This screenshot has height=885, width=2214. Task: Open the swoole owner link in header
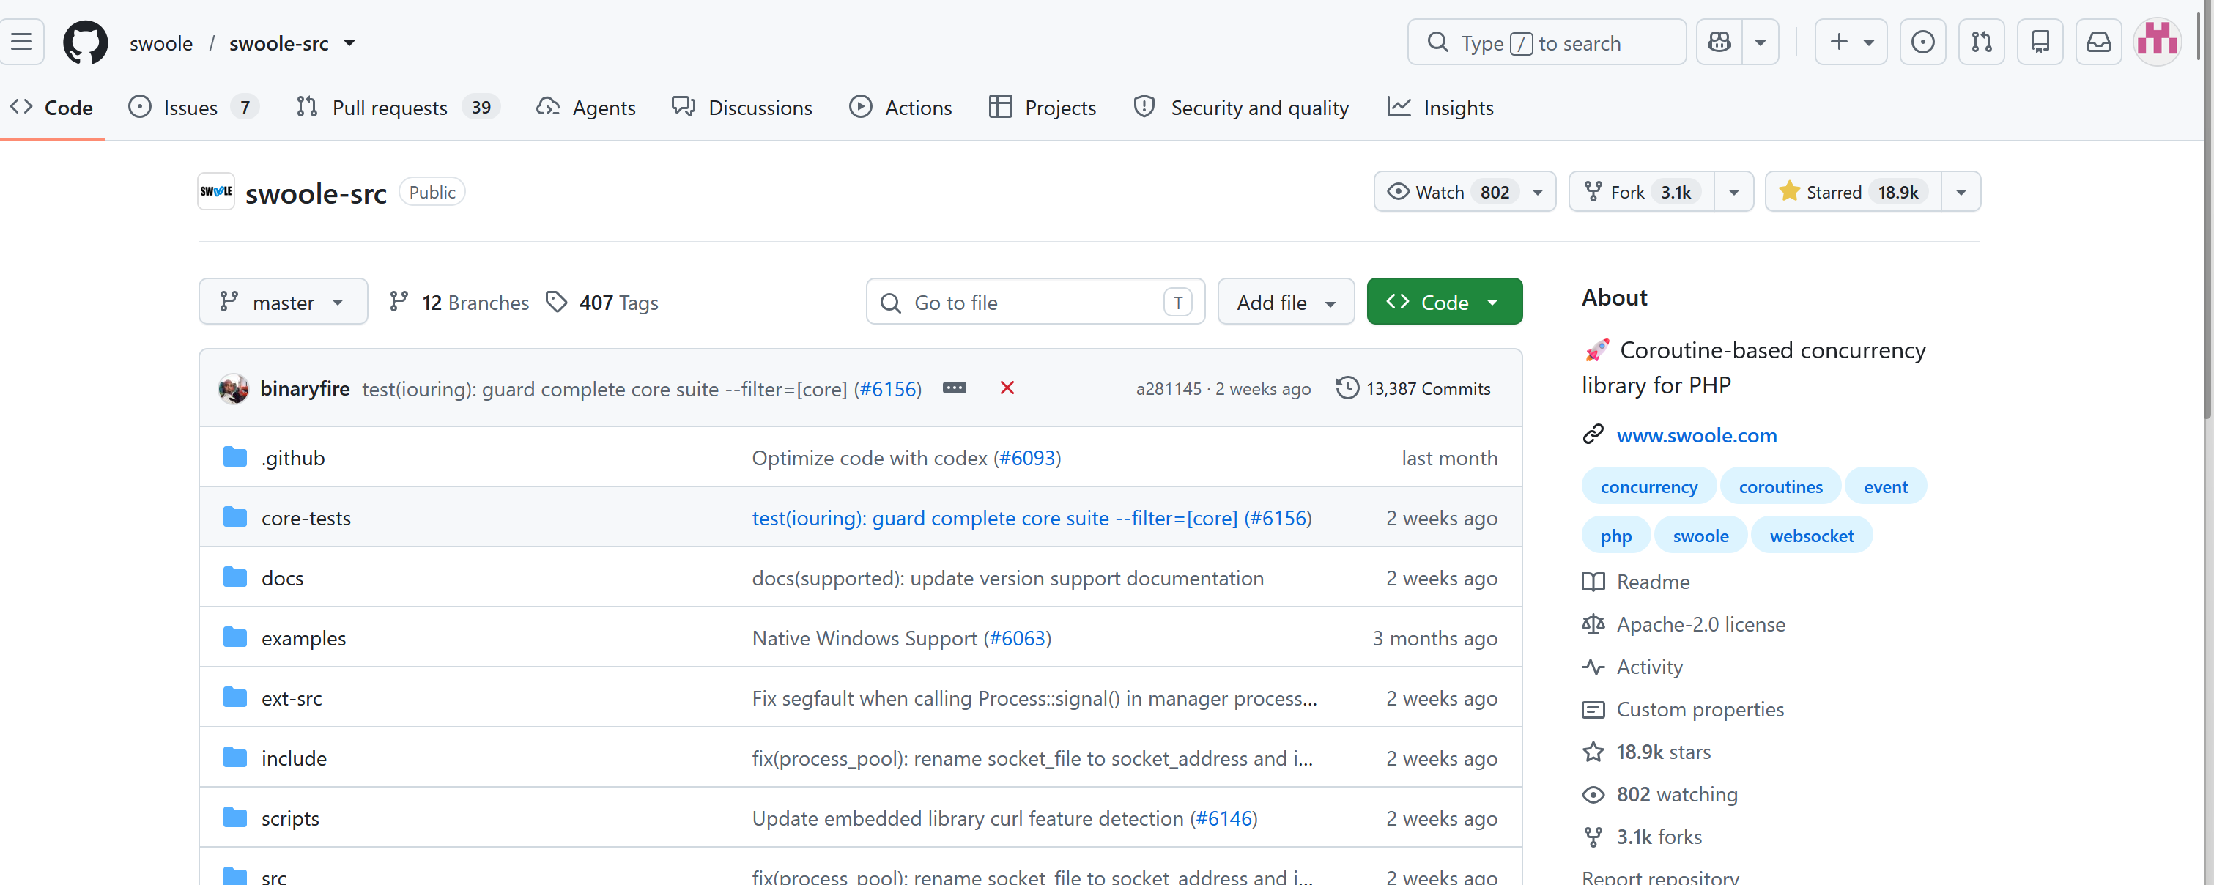[160, 43]
